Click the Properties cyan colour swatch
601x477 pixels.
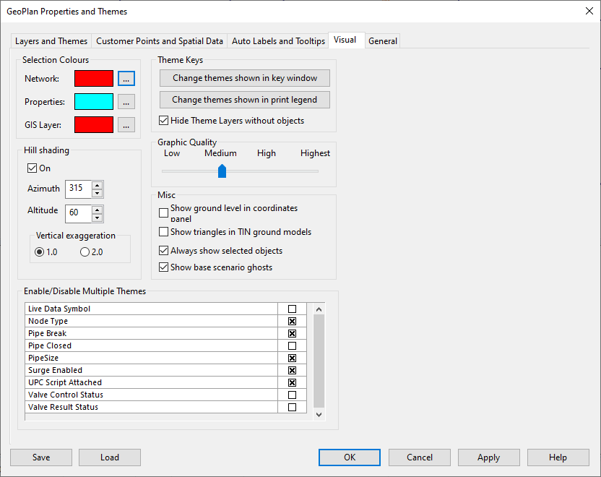(94, 102)
